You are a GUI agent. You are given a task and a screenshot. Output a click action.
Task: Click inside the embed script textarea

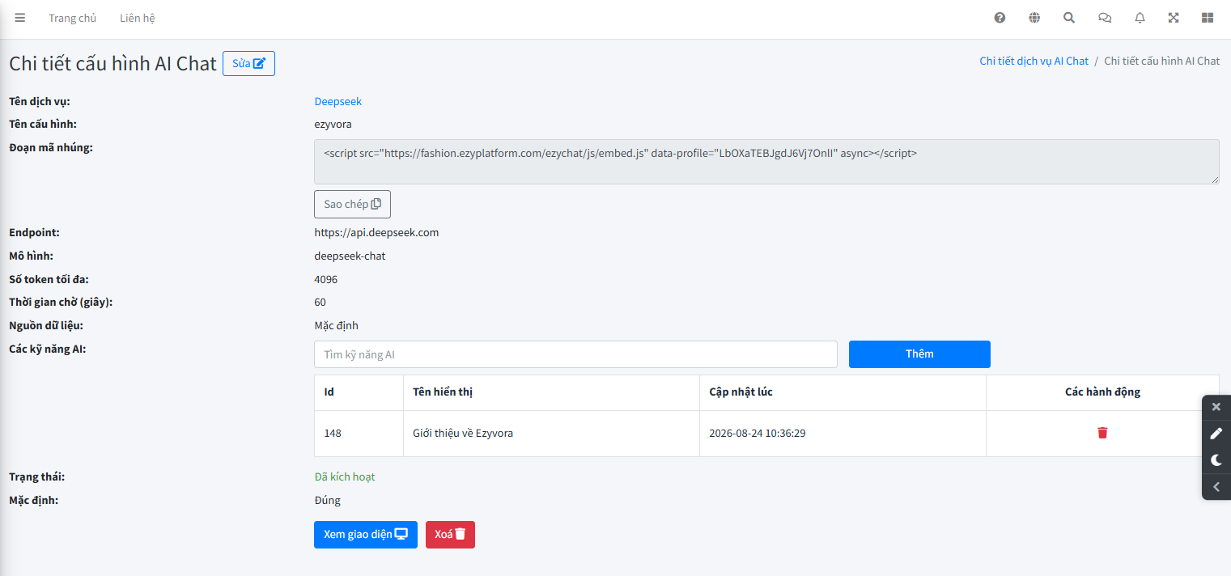click(766, 162)
